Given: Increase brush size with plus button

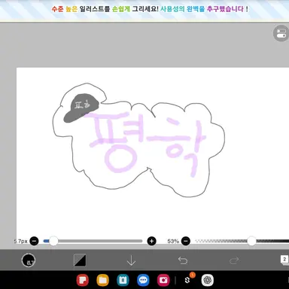Looking at the screenshot, I should (151, 241).
